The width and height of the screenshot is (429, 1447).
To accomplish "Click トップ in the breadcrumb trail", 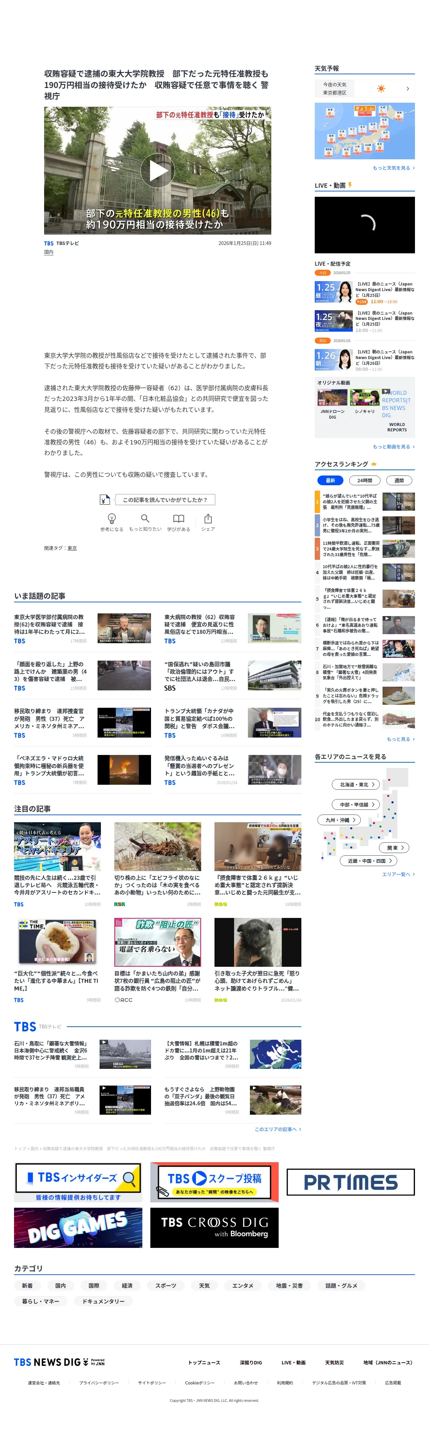I will pyautogui.click(x=20, y=1149).
